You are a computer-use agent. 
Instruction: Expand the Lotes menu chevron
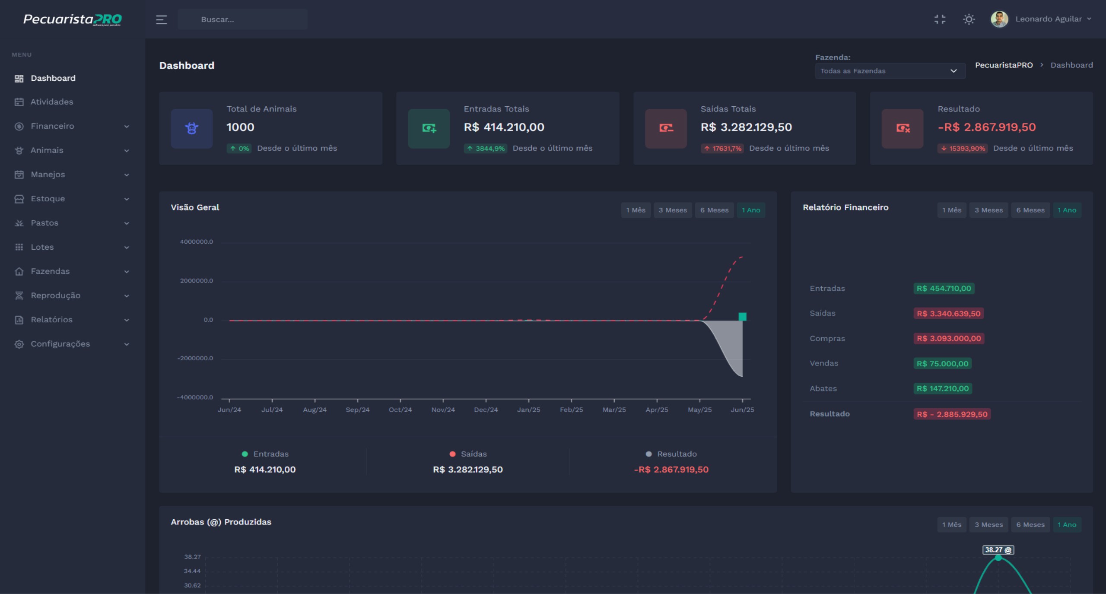pyautogui.click(x=127, y=248)
